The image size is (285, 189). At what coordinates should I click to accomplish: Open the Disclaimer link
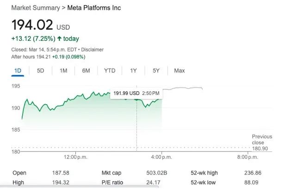93,50
